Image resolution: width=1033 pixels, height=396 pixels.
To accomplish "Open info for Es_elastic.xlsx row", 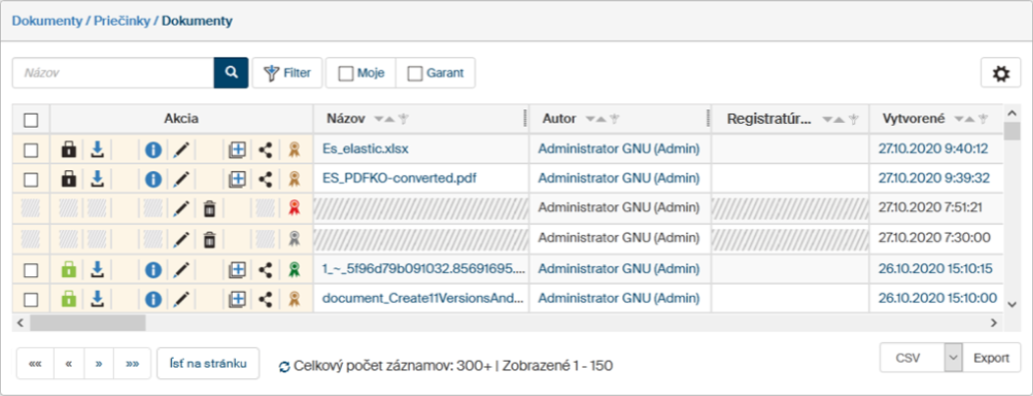I will point(152,149).
